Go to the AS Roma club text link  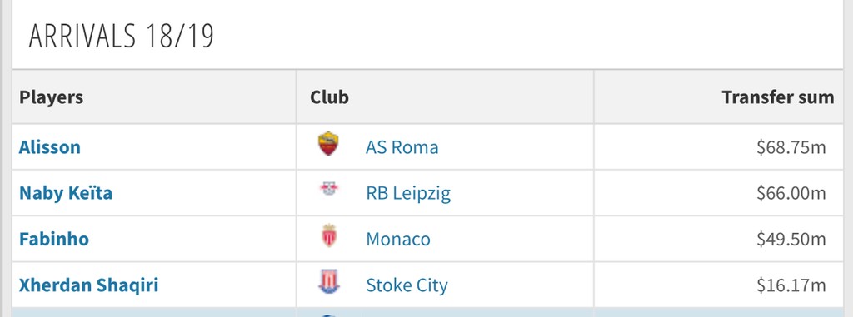402,147
